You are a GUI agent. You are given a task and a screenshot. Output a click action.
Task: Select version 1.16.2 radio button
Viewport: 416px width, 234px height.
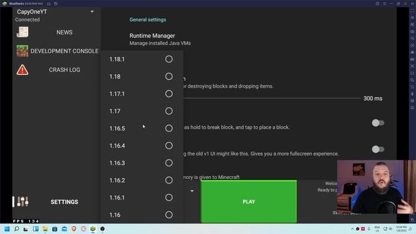pyautogui.click(x=169, y=180)
